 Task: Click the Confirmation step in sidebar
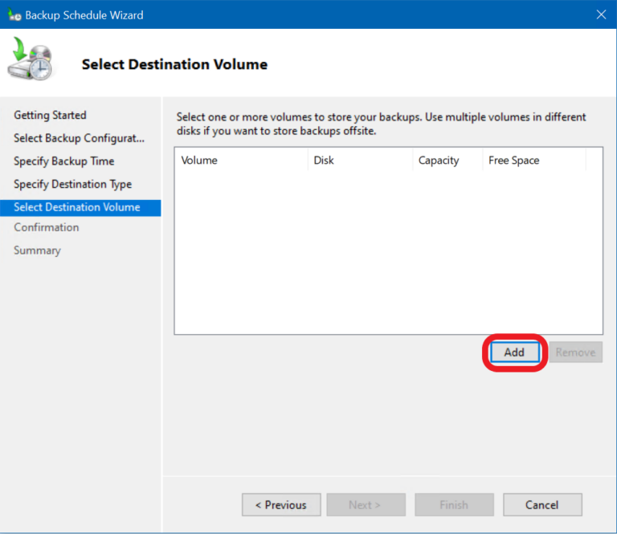(x=47, y=228)
